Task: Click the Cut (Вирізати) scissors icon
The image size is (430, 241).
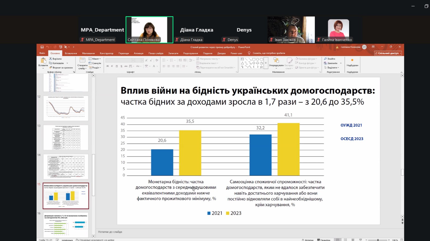Action: [51, 59]
